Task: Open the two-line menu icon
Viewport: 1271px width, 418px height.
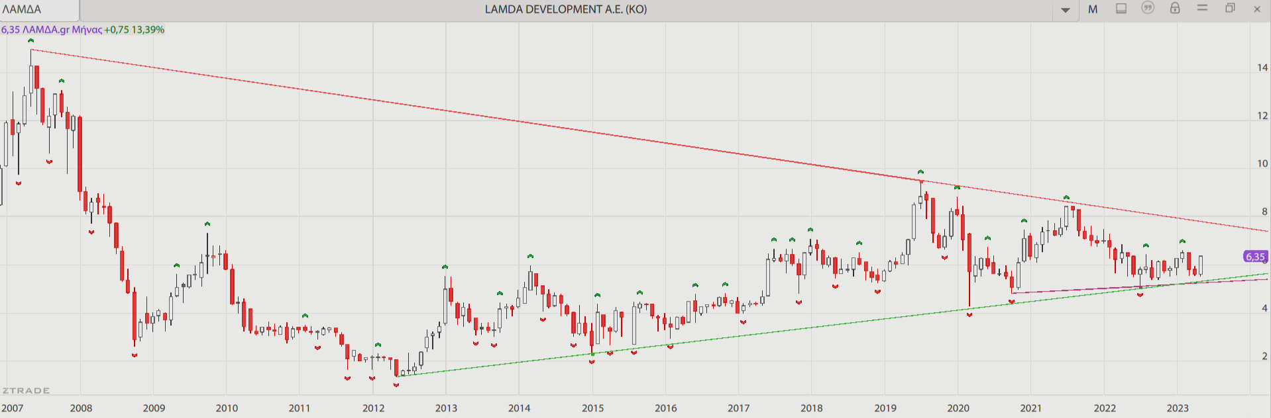Action: point(1202,8)
